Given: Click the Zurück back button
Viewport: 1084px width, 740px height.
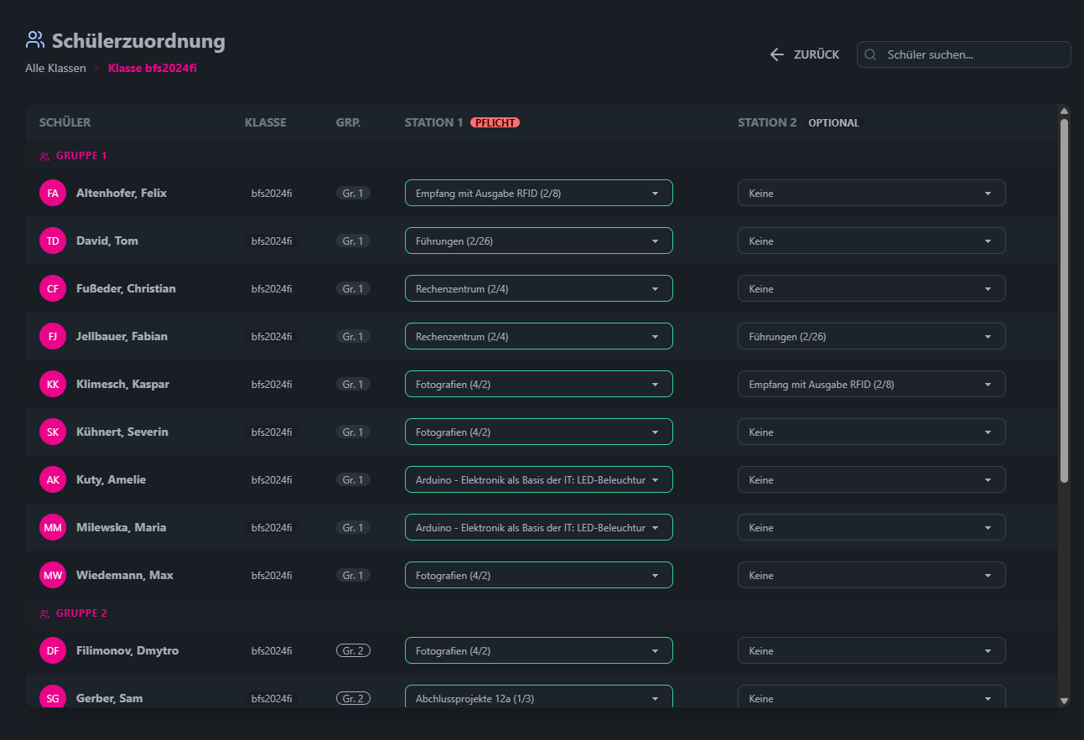Looking at the screenshot, I should pos(804,54).
